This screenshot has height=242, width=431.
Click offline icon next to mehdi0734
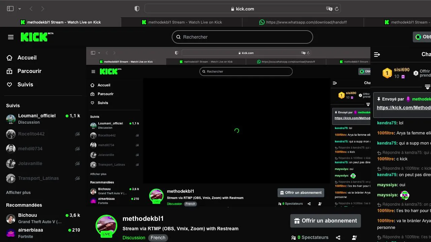coord(77,149)
